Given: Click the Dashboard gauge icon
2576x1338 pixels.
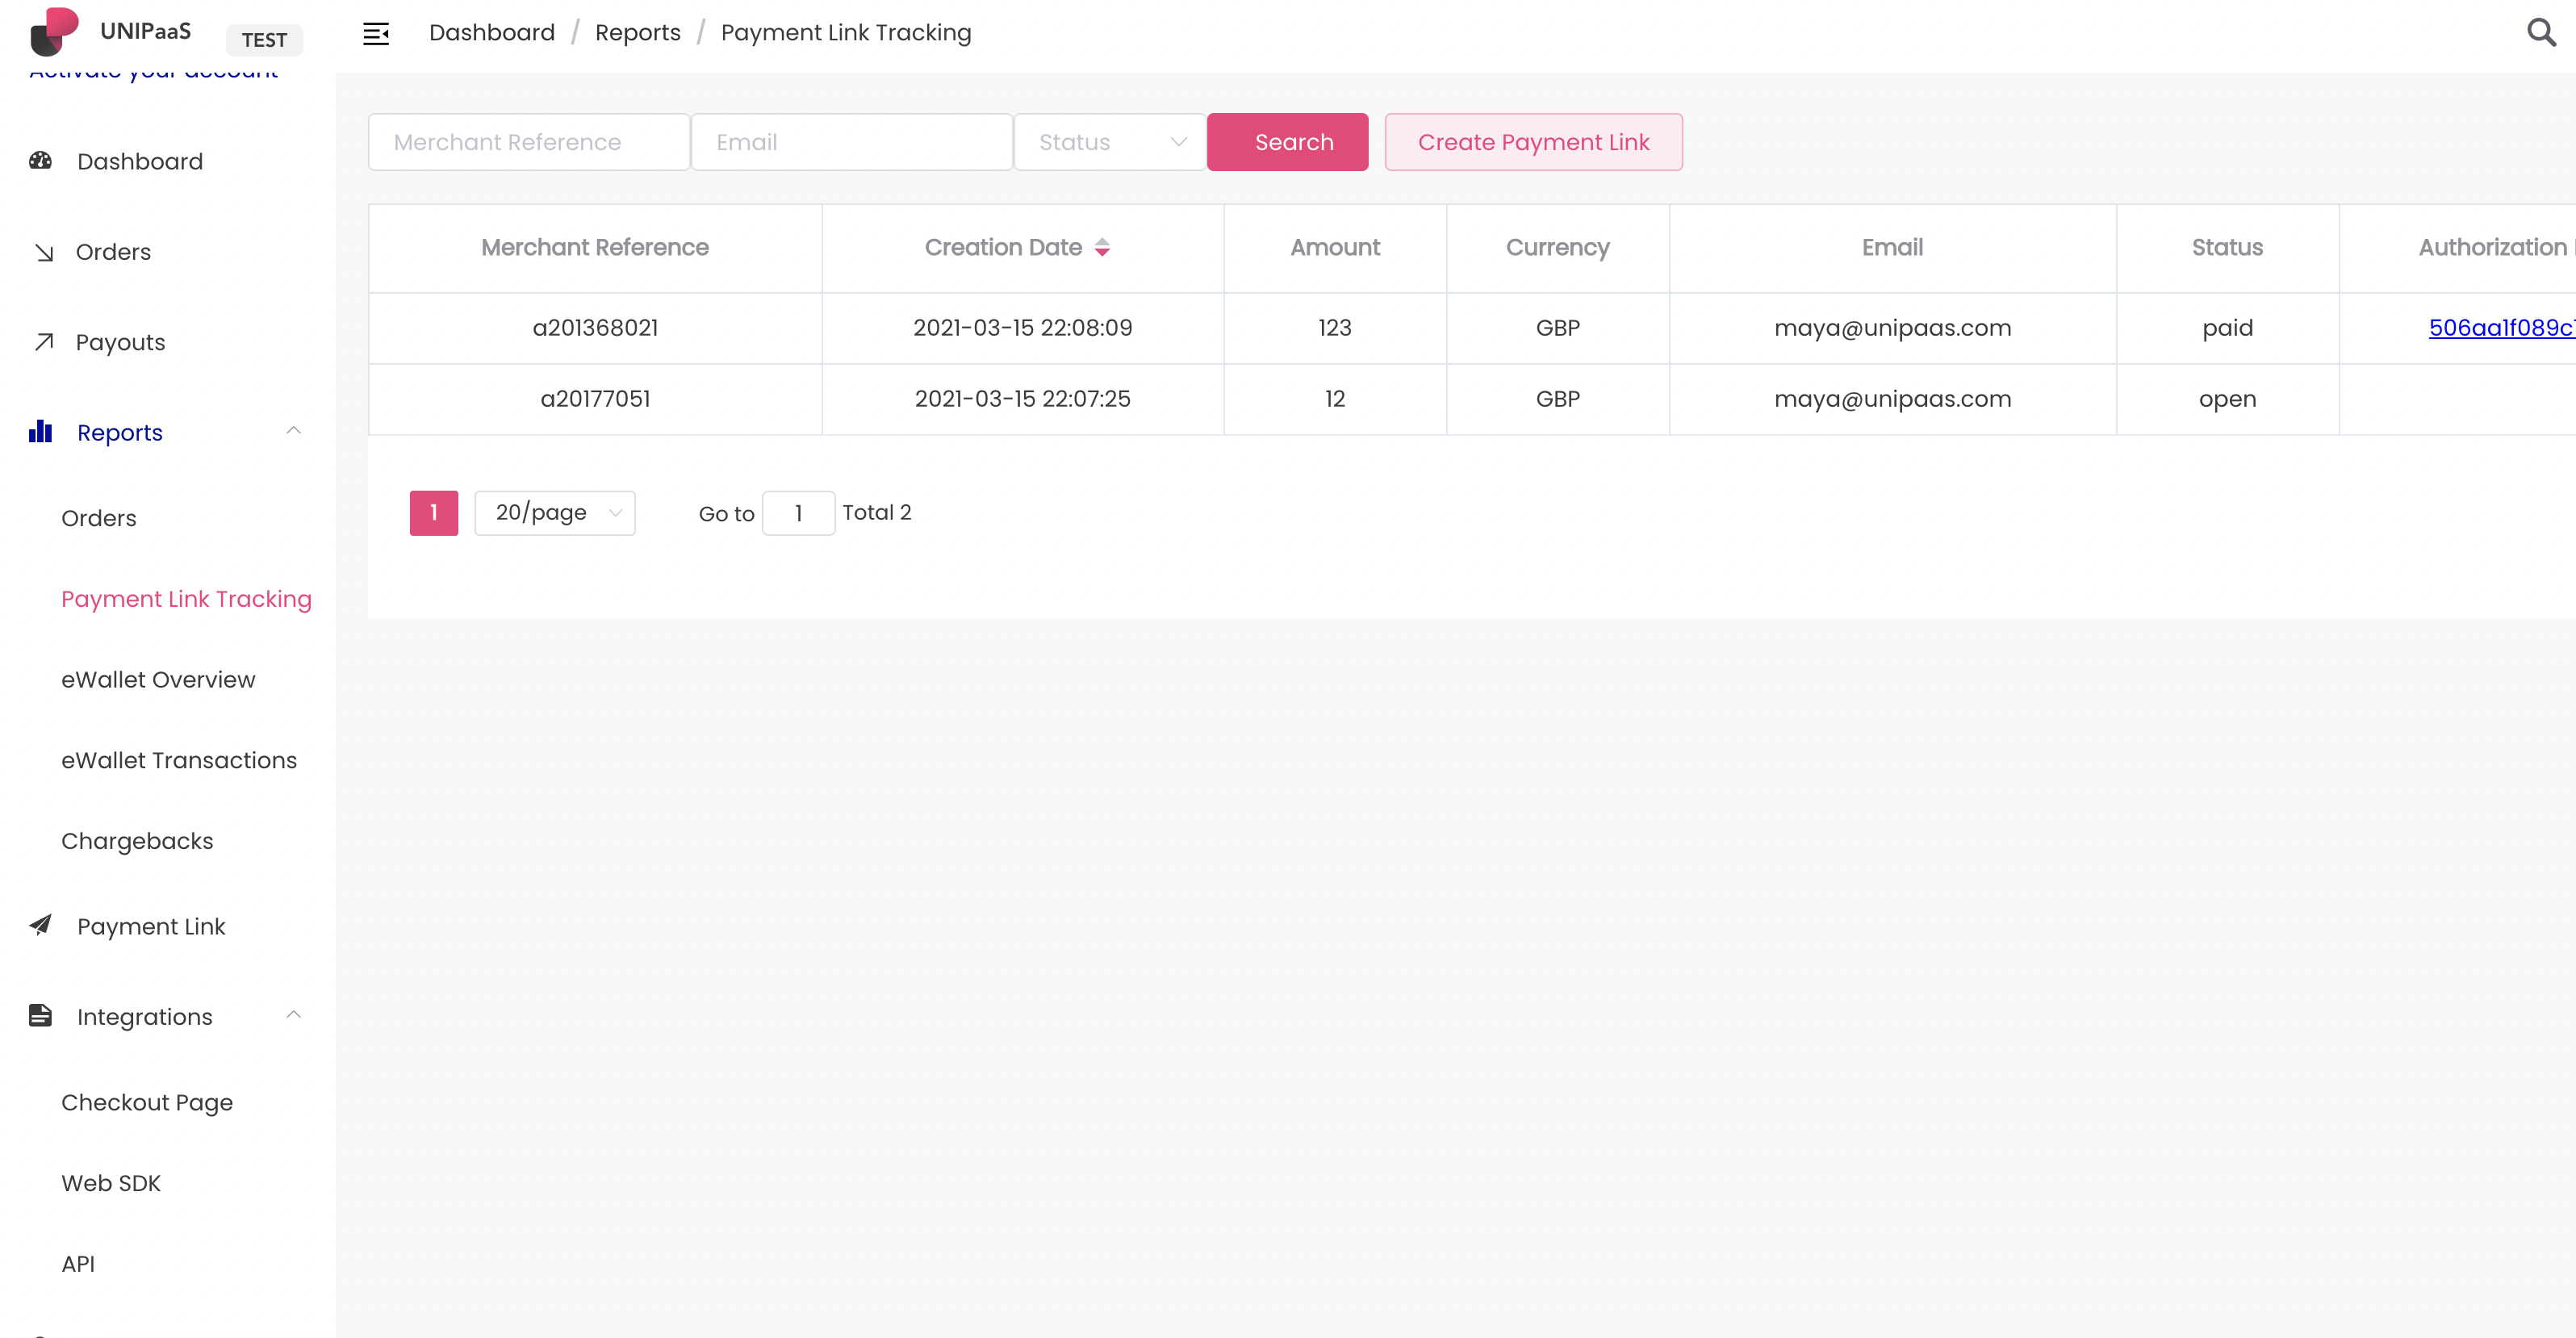Looking at the screenshot, I should [x=40, y=161].
